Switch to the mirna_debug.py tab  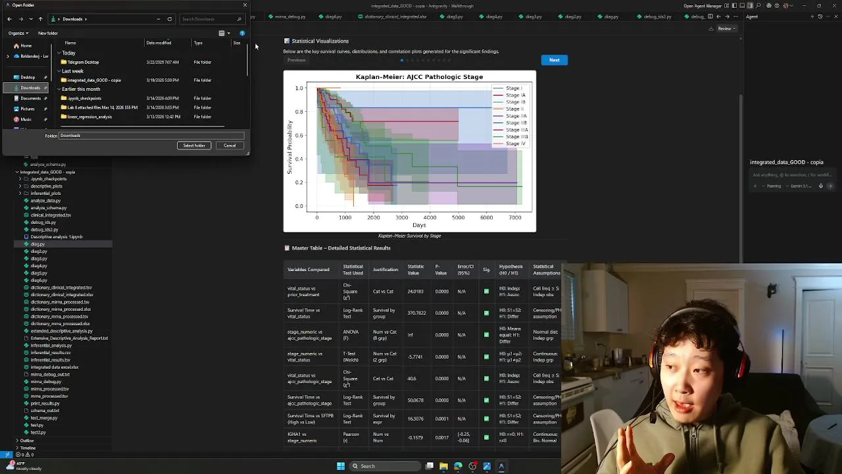click(288, 16)
